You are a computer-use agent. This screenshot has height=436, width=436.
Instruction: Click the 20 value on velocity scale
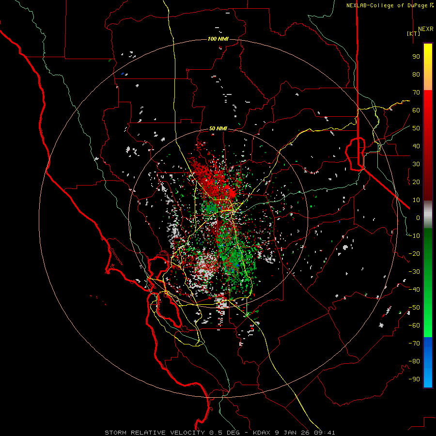point(416,182)
